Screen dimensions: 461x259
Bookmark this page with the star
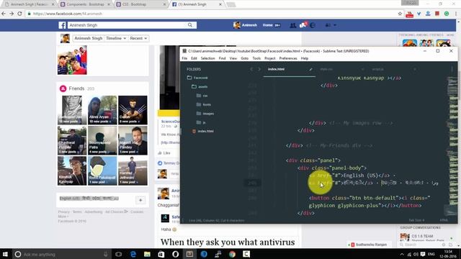point(400,14)
